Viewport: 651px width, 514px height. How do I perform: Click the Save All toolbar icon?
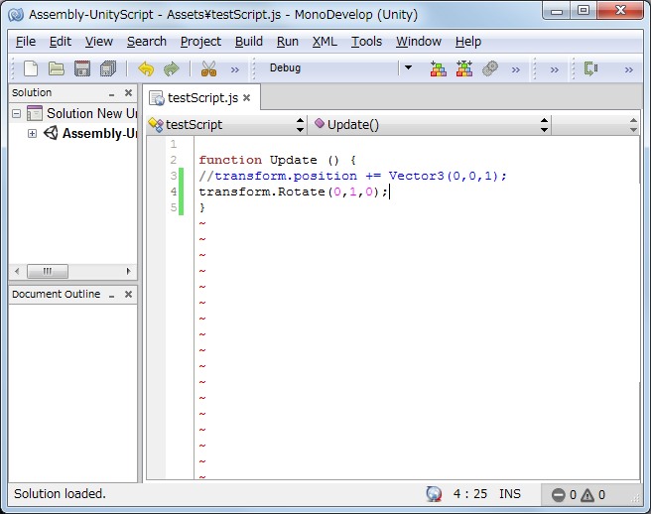[108, 68]
